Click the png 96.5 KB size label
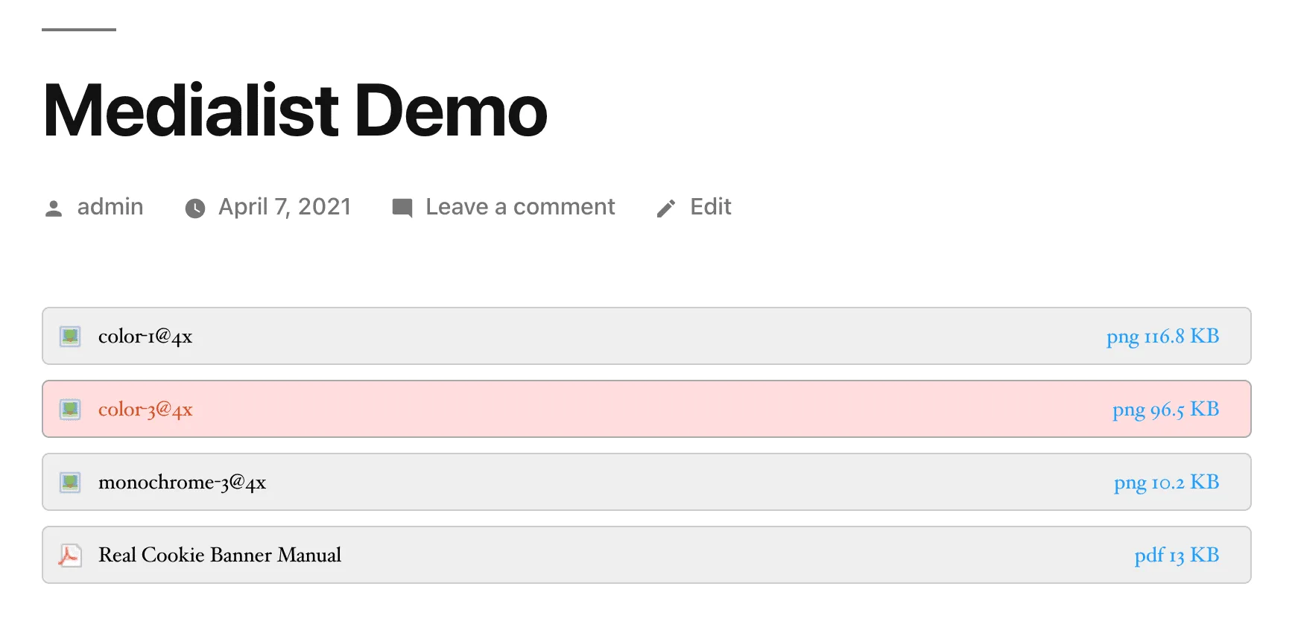Viewport: 1298px width, 633px height. coord(1165,410)
